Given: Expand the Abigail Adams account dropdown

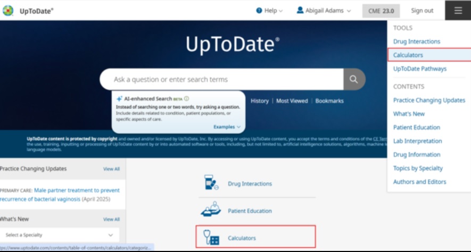Looking at the screenshot, I should 324,11.
